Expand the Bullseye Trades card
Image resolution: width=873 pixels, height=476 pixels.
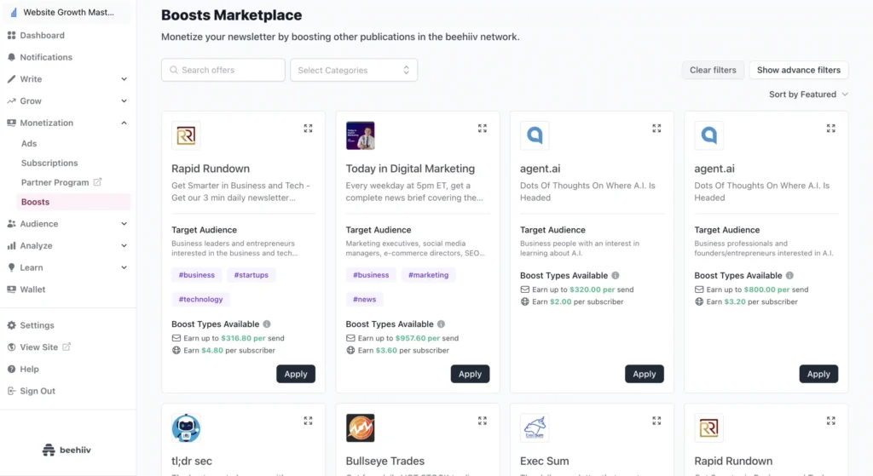483,421
